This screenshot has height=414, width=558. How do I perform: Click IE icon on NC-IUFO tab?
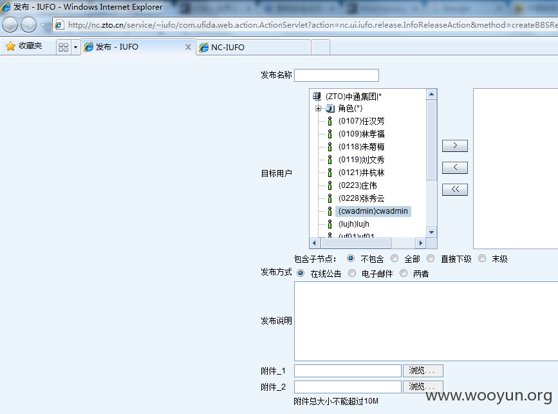pos(204,48)
